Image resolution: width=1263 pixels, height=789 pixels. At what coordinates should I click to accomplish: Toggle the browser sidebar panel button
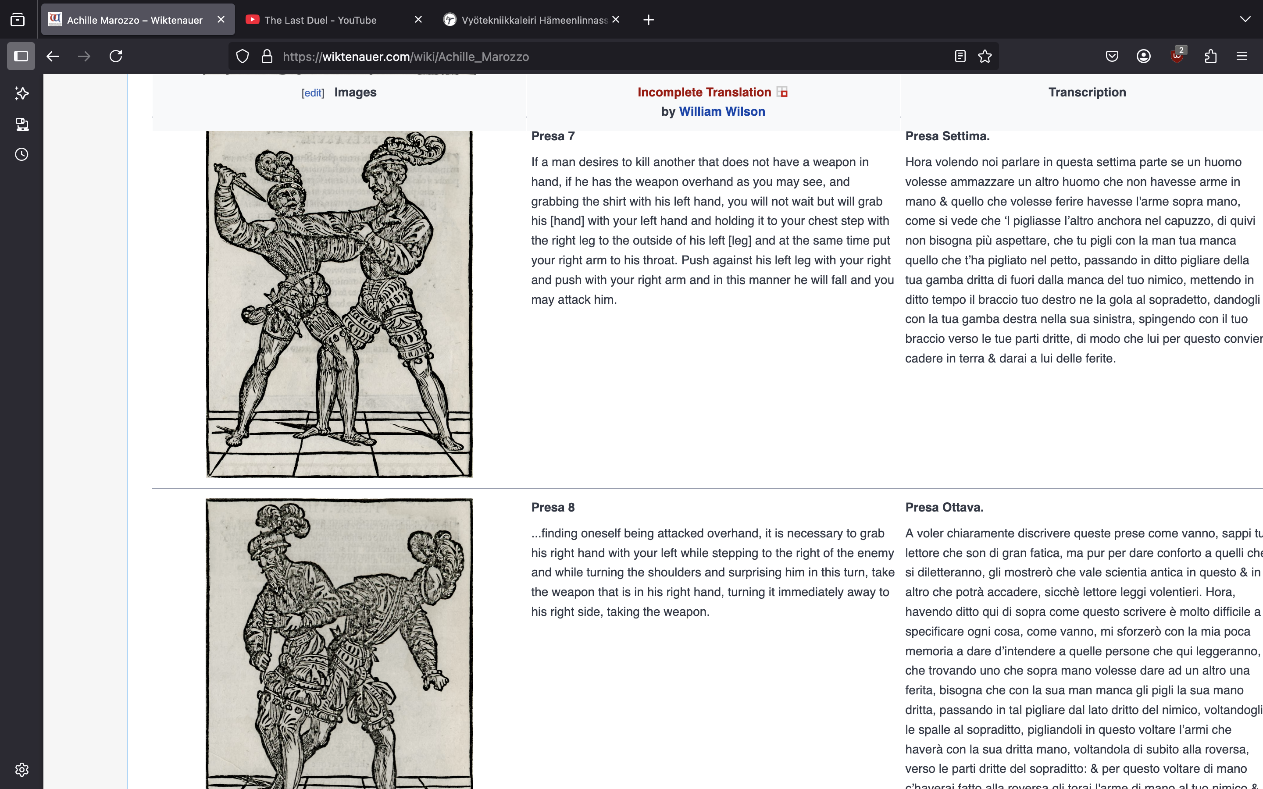pos(21,57)
